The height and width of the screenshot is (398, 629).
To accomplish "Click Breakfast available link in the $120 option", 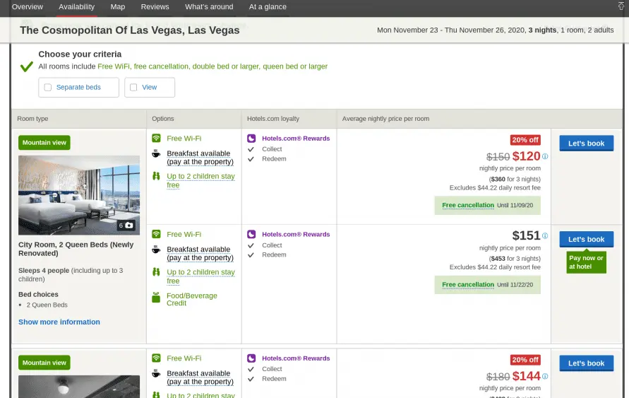I will tap(200, 158).
